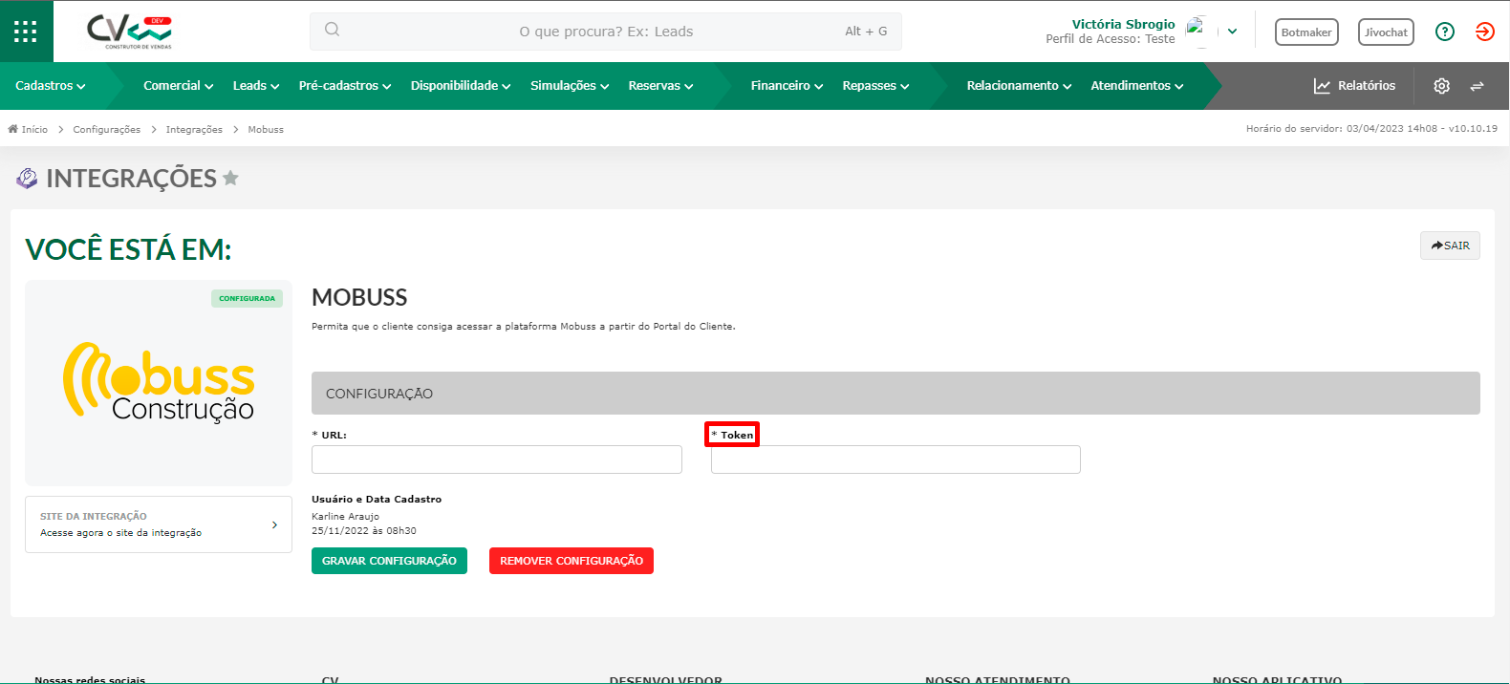Click the CV Construtor de Vendas logo

click(x=130, y=32)
